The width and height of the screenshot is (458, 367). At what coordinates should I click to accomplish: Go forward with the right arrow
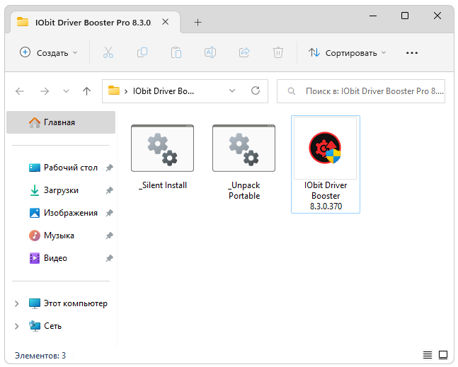click(x=45, y=91)
